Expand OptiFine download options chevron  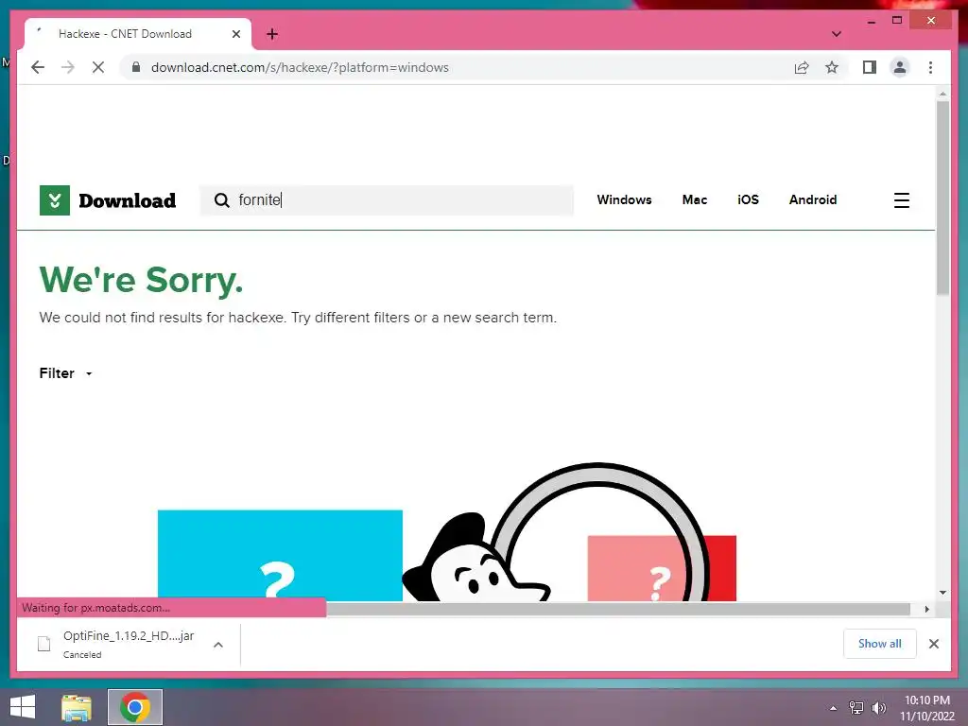(218, 645)
